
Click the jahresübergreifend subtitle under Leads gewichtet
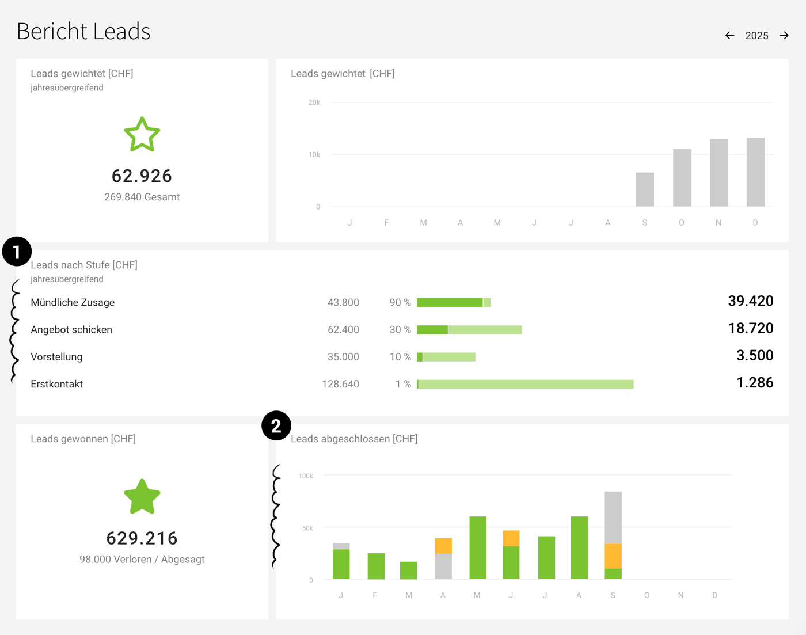pos(67,88)
